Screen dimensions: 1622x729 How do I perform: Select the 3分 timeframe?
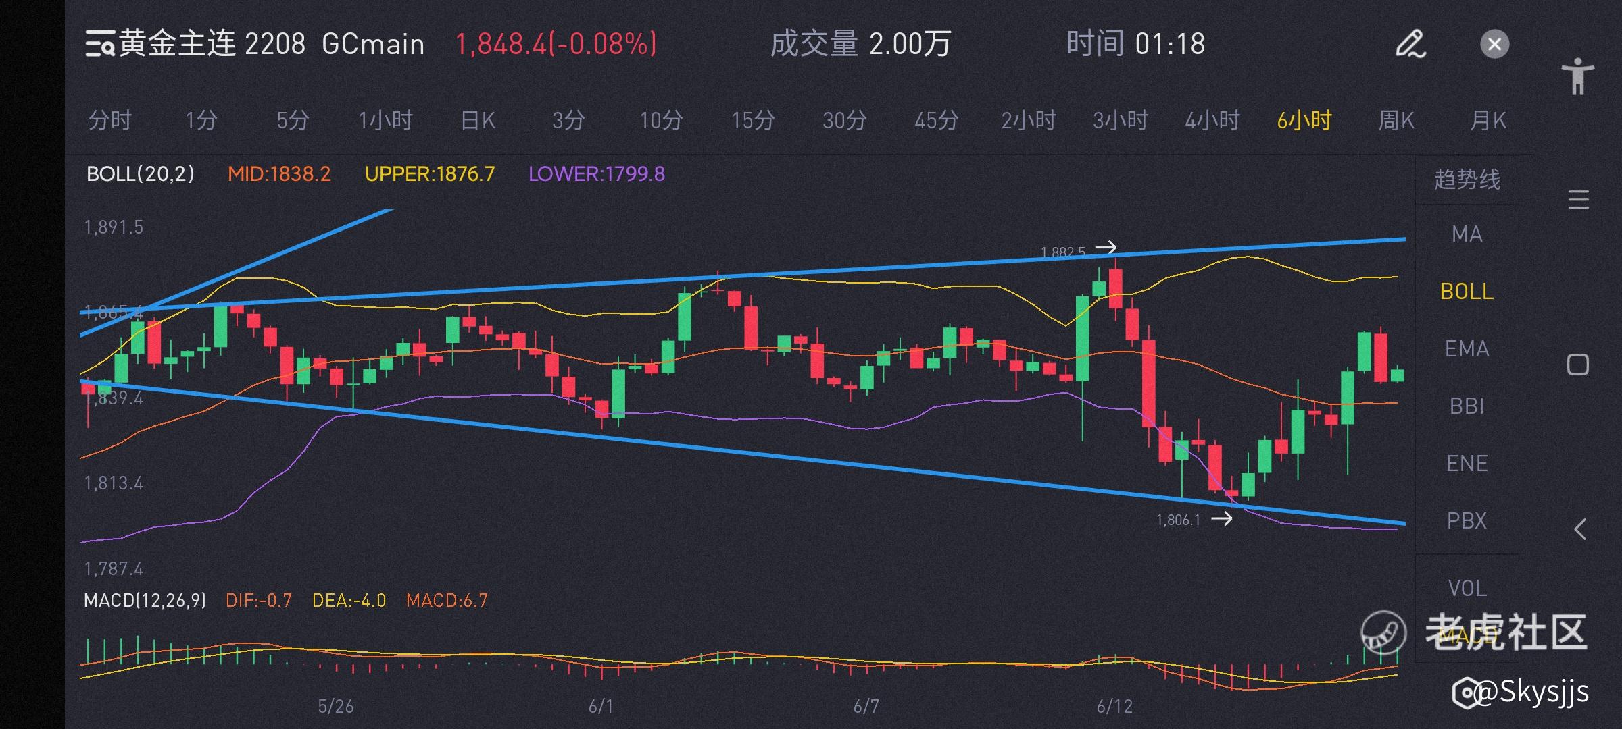click(568, 121)
